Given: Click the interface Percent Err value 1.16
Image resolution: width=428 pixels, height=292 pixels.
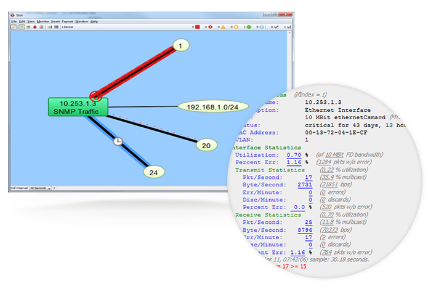Looking at the screenshot, I should click(x=294, y=162).
